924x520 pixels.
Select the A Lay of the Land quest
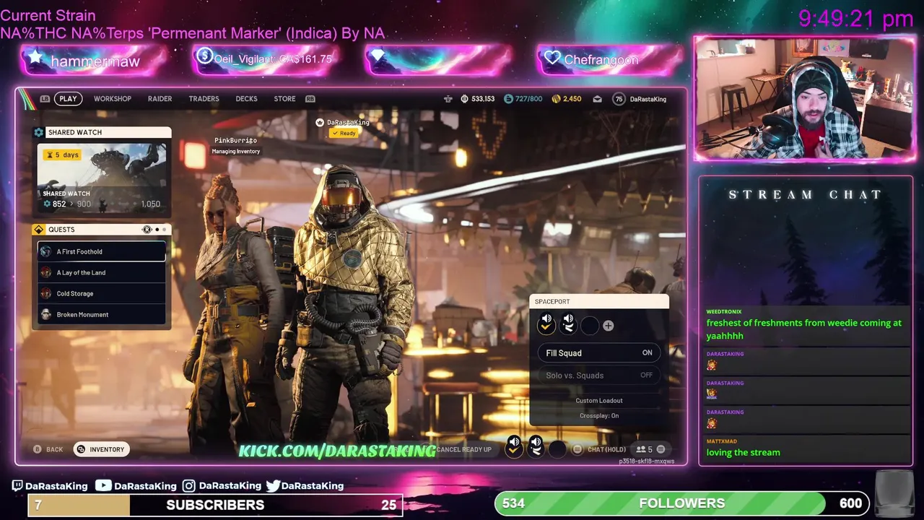(102, 272)
